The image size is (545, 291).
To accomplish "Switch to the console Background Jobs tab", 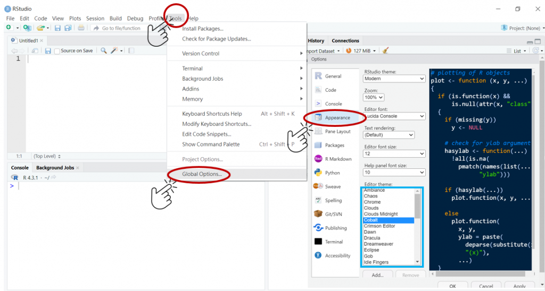I will pos(55,167).
